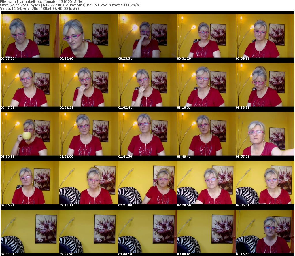Screen dimensions: 295x256
Task: Select the thumbnail at 00:31:20
Action: tap(206, 36)
